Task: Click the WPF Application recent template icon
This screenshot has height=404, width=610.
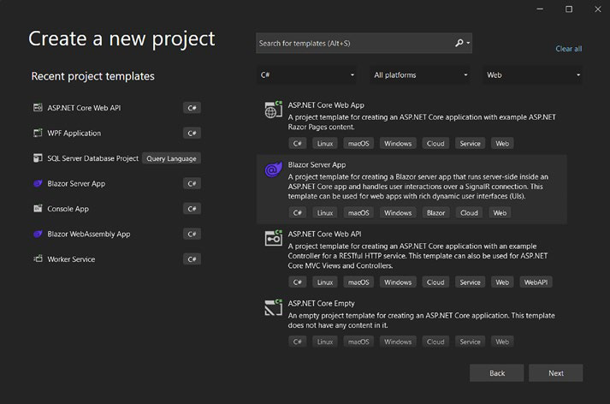Action: pos(38,134)
